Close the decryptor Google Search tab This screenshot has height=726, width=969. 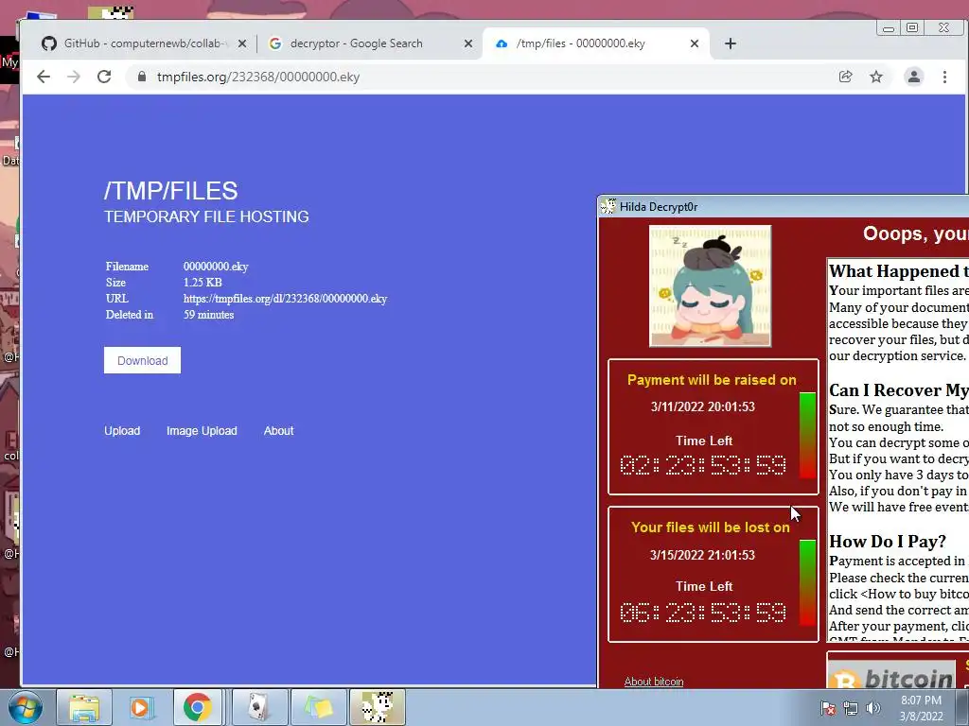[468, 43]
